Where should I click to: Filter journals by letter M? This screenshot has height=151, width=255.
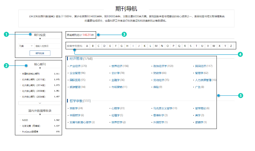click(x=156, y=46)
